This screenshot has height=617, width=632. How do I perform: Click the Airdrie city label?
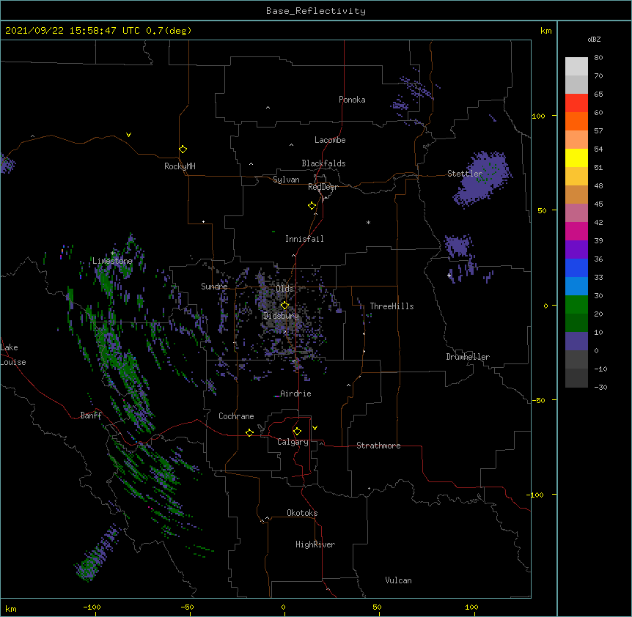point(295,394)
